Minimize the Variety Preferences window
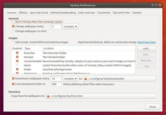Screen dimensions: 166x115 152,5
